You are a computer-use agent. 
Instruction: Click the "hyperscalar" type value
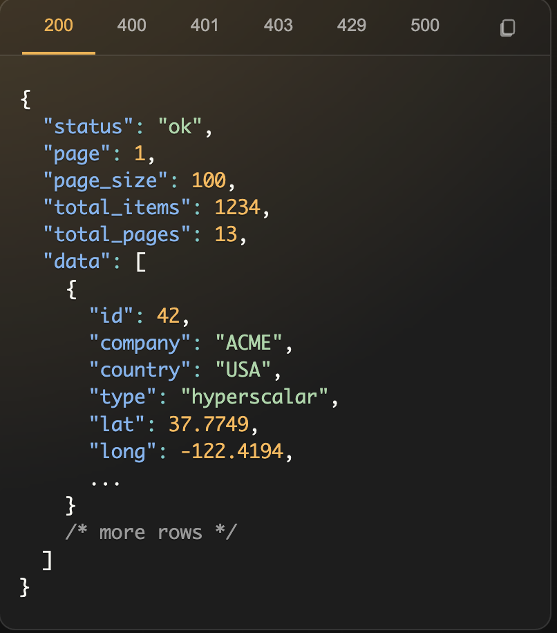click(x=260, y=397)
